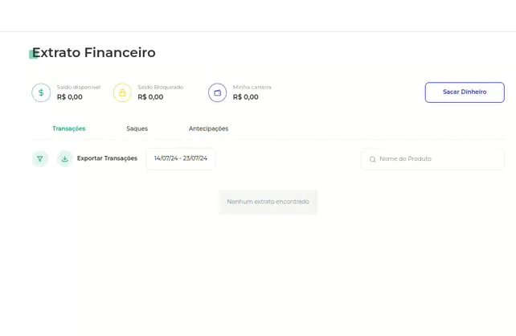Image resolution: width=516 pixels, height=336 pixels.
Task: Click the Saldo disponível label
Action: (x=79, y=87)
